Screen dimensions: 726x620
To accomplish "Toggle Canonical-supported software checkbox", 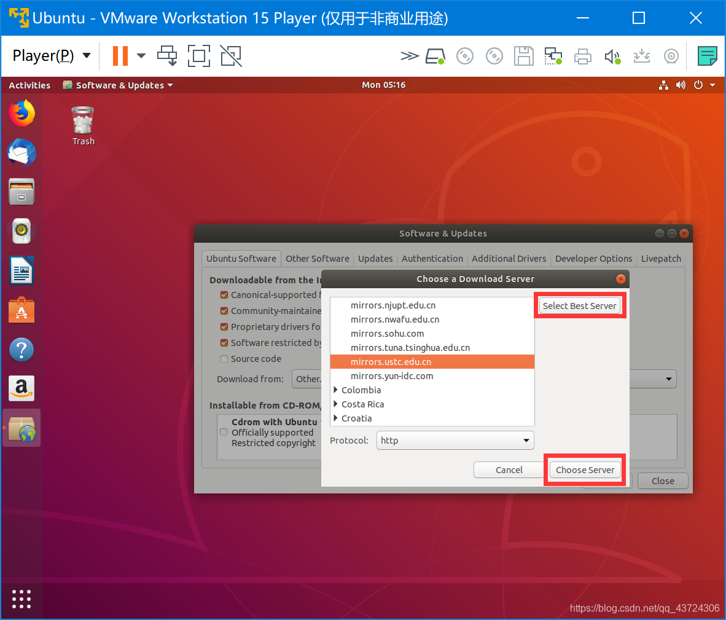I will [x=224, y=295].
